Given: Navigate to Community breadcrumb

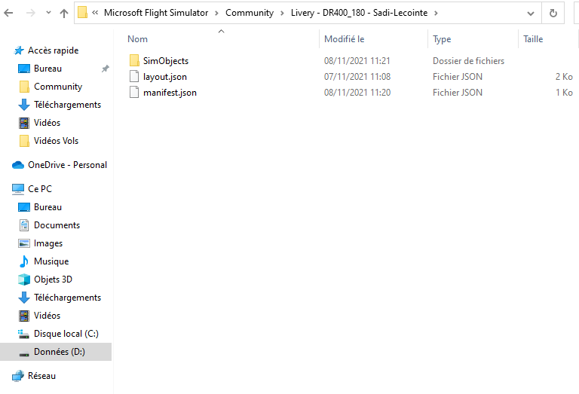Looking at the screenshot, I should pyautogui.click(x=250, y=13).
